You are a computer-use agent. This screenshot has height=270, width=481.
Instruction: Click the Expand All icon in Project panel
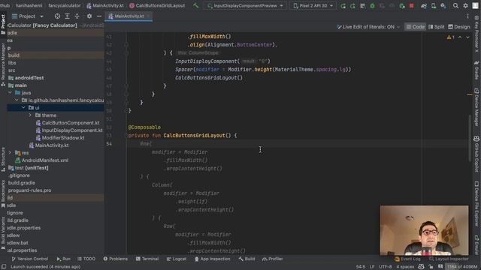point(67,16)
